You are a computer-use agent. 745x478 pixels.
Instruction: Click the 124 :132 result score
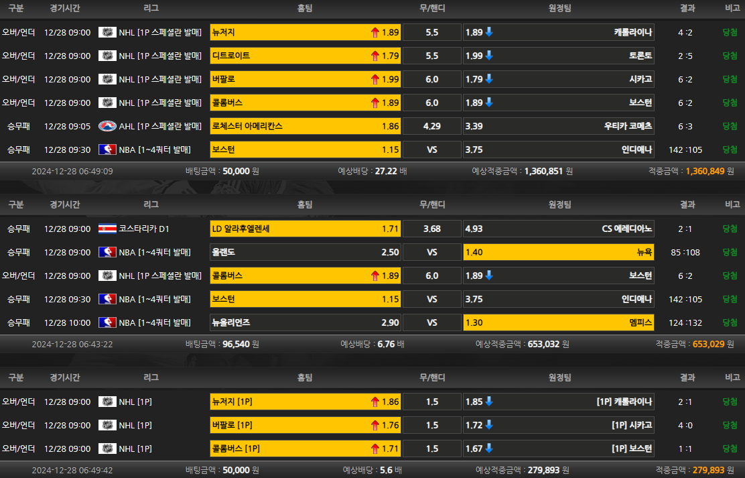[685, 322]
